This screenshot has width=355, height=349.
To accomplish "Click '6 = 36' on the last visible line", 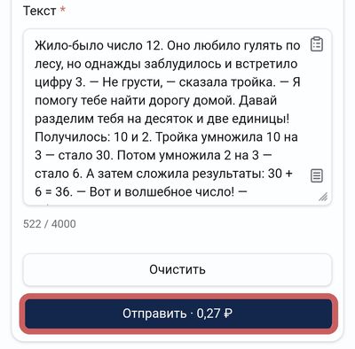I will coord(53,192).
